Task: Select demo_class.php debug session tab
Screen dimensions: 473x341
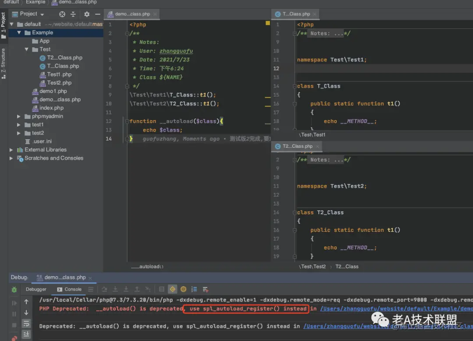Action: pos(65,277)
